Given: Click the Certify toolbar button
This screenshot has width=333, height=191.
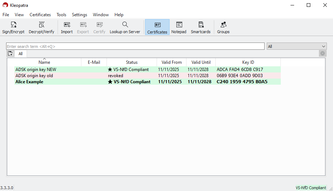Looking at the screenshot, I should coord(99,27).
